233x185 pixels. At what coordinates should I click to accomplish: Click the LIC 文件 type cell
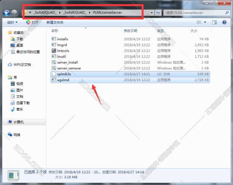tap(164, 74)
